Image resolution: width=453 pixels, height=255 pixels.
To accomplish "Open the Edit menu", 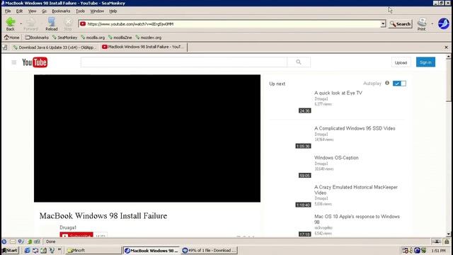I will tap(19, 11).
